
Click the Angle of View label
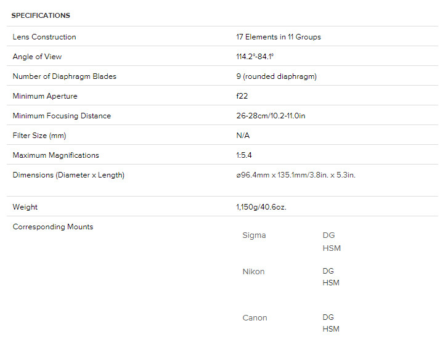[x=37, y=57]
